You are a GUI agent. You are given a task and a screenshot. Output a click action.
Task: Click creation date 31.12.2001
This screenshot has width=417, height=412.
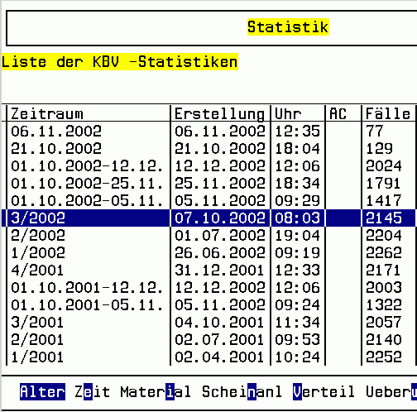click(x=220, y=270)
